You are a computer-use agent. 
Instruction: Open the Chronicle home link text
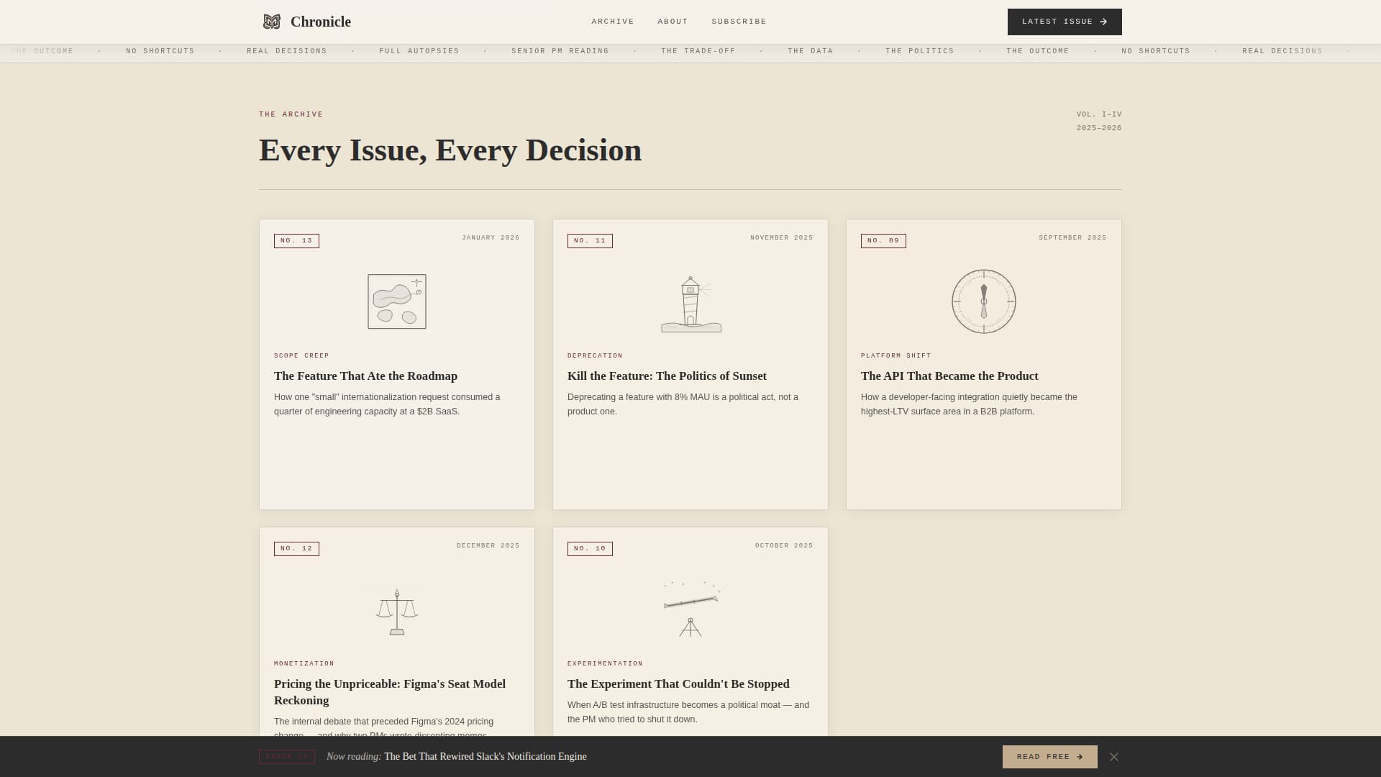pos(321,22)
